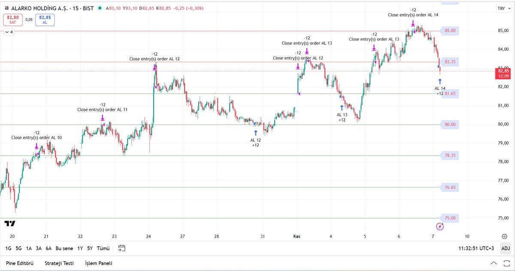515x271 pixels.
Task: Click the Alarko symbol logo icon
Action: tap(6, 8)
